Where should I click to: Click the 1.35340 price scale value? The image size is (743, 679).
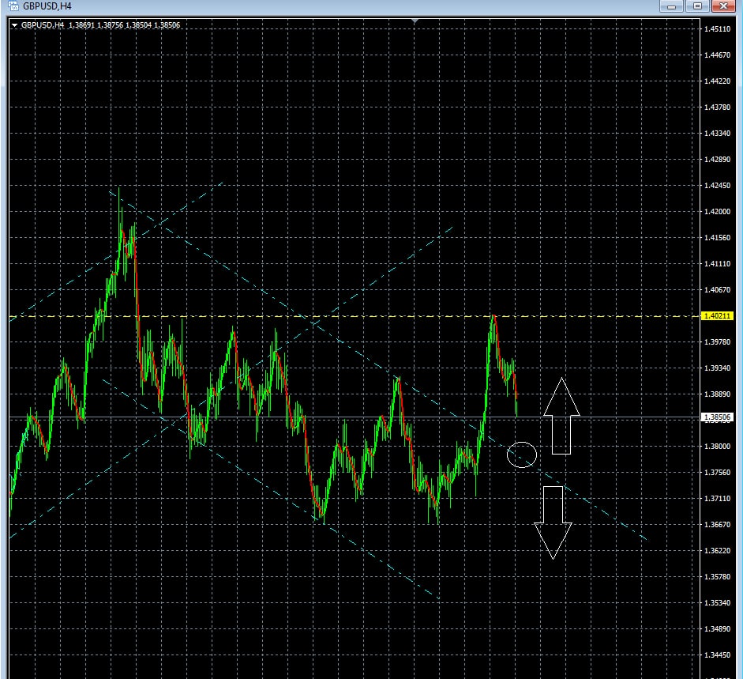717,603
